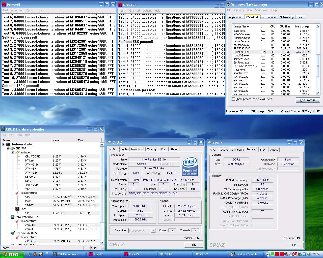The width and height of the screenshot is (323, 258).
Task: Click Hardware Monitor scrollbar up arrow
Action: click(x=102, y=144)
